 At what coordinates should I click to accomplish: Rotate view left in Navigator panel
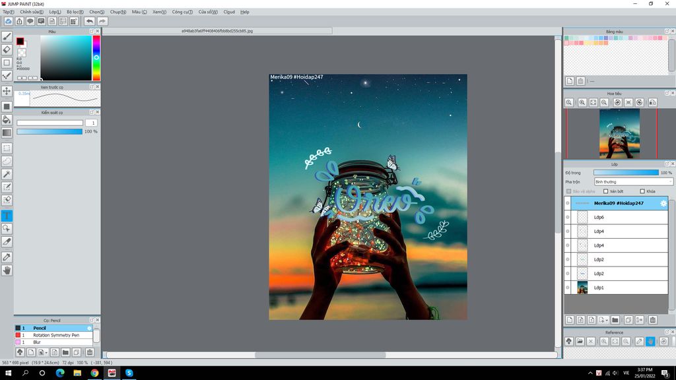617,102
